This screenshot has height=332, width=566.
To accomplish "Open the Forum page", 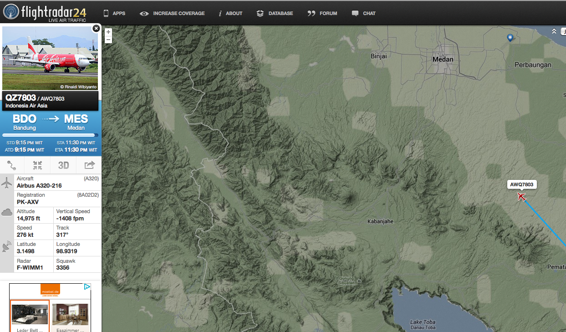I will (x=322, y=13).
